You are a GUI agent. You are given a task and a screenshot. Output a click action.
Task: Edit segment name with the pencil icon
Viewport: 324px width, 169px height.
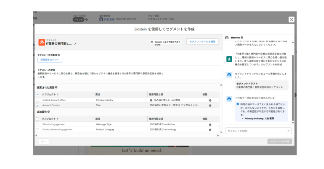(x=75, y=44)
